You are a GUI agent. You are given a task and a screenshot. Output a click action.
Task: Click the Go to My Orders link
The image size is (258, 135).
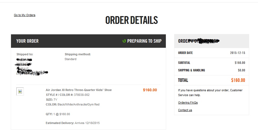click(x=25, y=15)
